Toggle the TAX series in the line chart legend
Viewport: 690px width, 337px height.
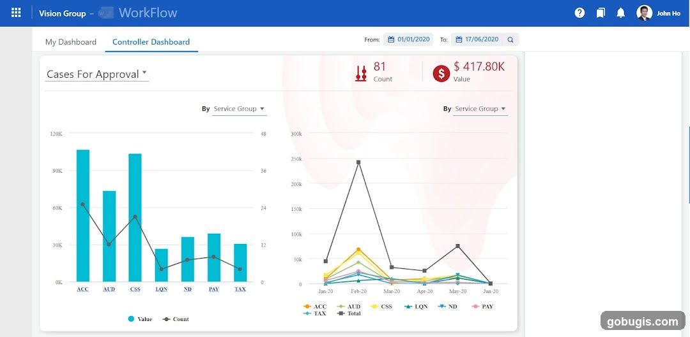[315, 313]
